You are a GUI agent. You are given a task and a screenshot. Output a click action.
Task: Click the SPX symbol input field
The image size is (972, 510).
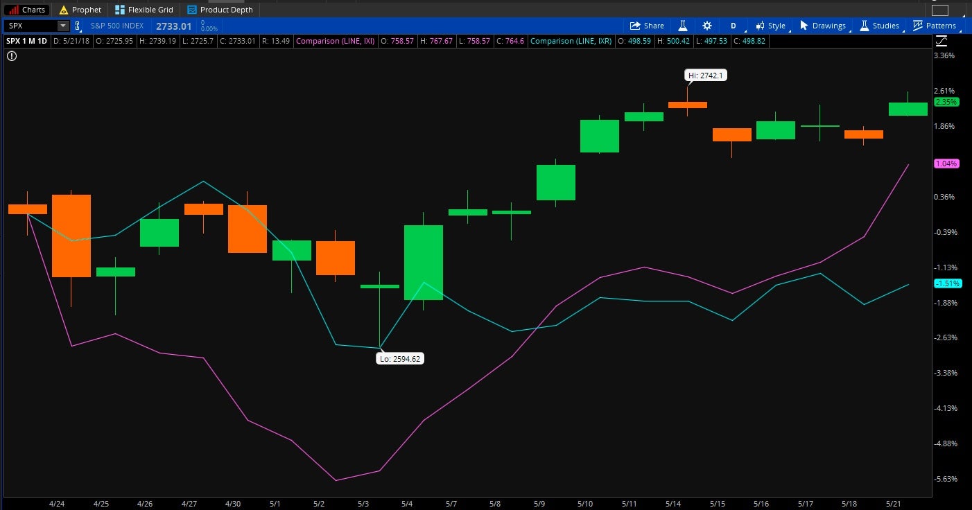click(31, 26)
